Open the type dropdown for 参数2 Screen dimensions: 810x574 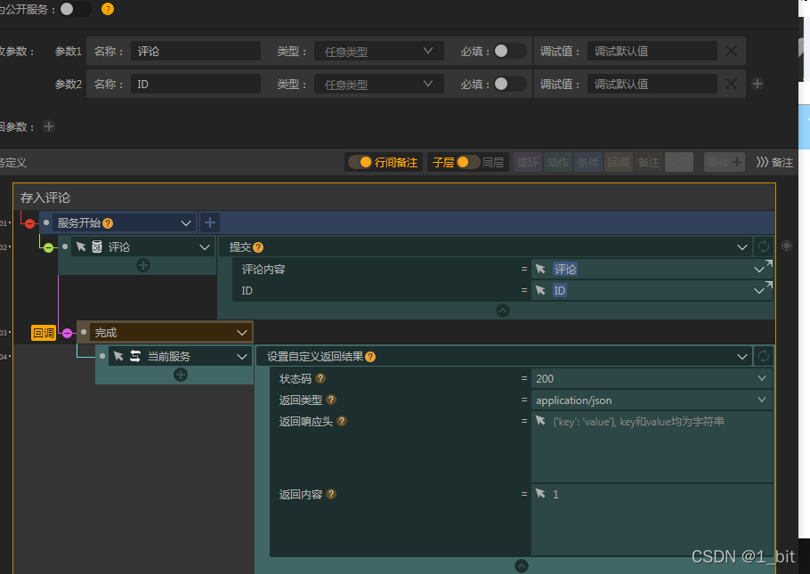(378, 85)
